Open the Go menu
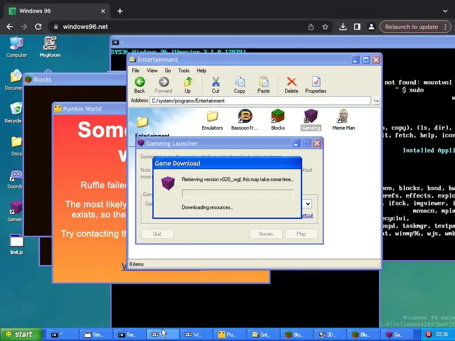This screenshot has height=341, width=455. (168, 71)
